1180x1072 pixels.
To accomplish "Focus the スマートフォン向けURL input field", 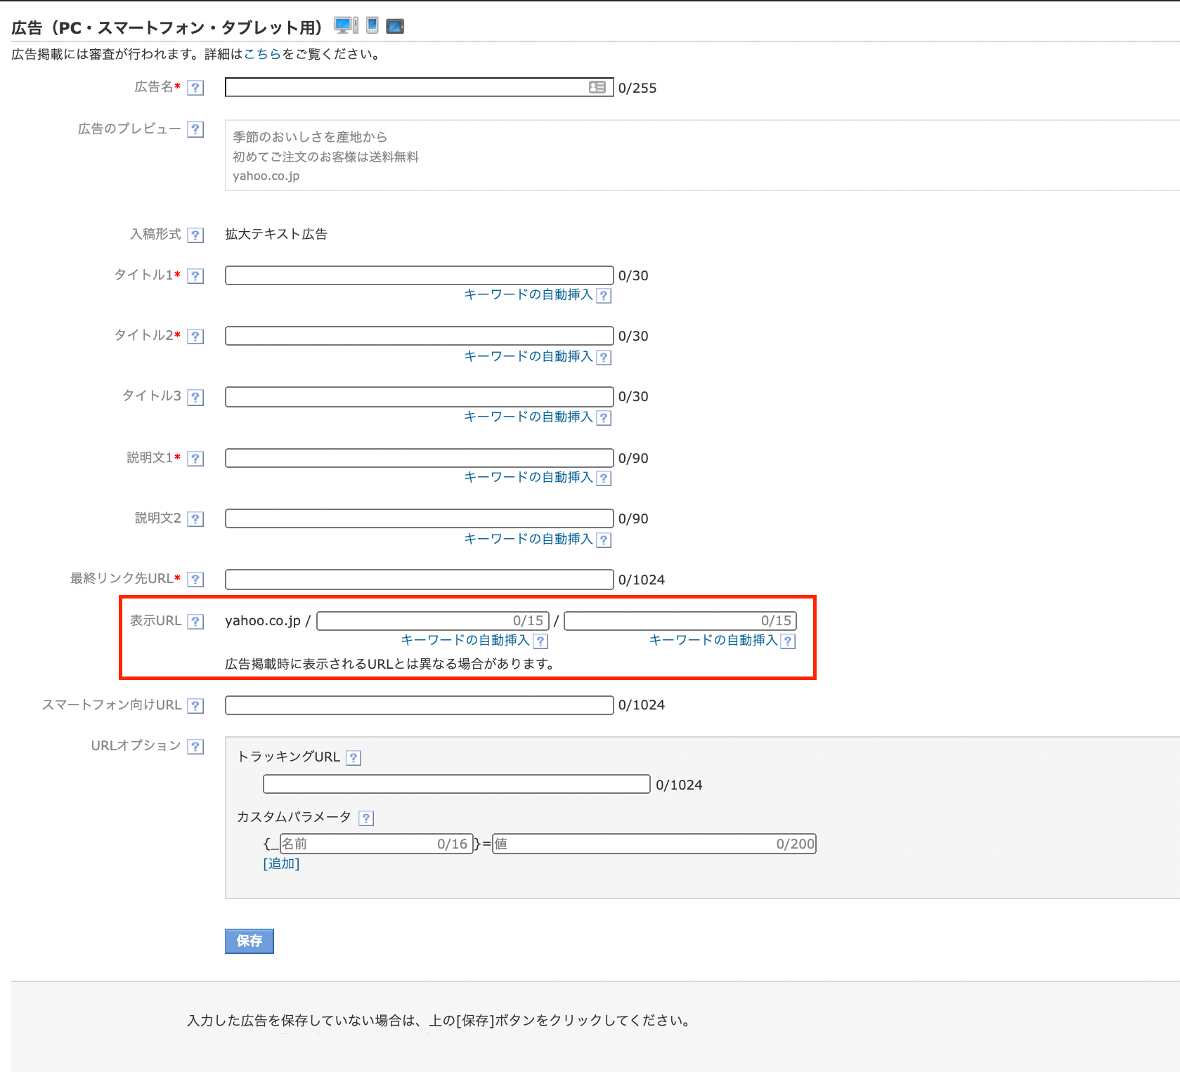I will [x=420, y=705].
